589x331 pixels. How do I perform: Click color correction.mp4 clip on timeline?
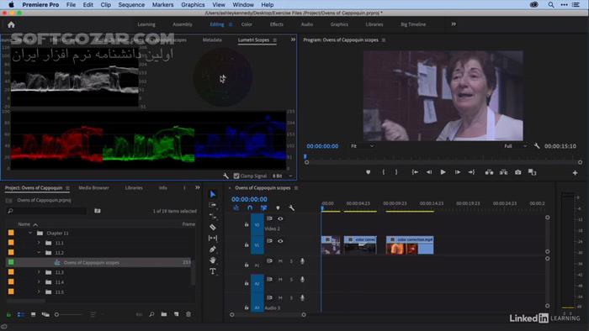[x=410, y=245]
